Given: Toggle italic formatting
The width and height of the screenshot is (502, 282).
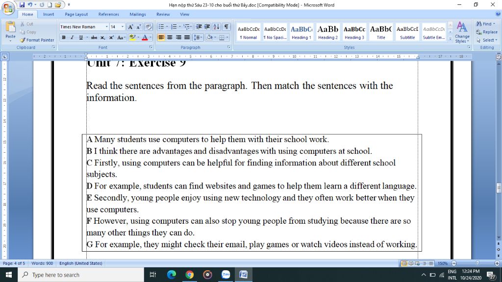Looking at the screenshot, I should pyautogui.click(x=72, y=37).
